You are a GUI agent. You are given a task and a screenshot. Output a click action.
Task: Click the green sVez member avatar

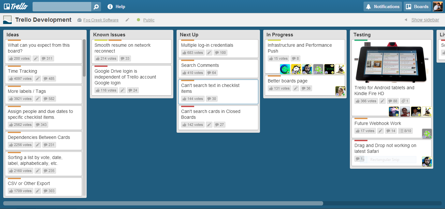coord(329,69)
